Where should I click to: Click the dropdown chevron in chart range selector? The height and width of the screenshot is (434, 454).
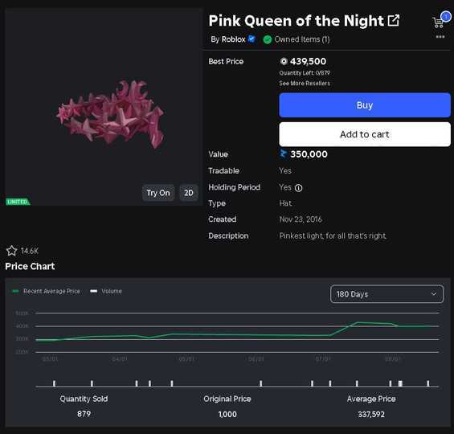pyautogui.click(x=434, y=294)
